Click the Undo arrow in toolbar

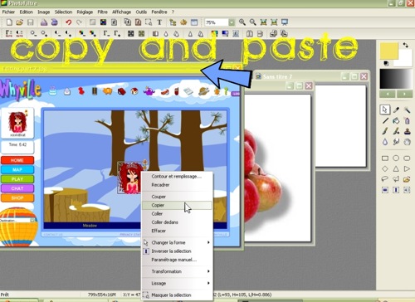pyautogui.click(x=69, y=22)
